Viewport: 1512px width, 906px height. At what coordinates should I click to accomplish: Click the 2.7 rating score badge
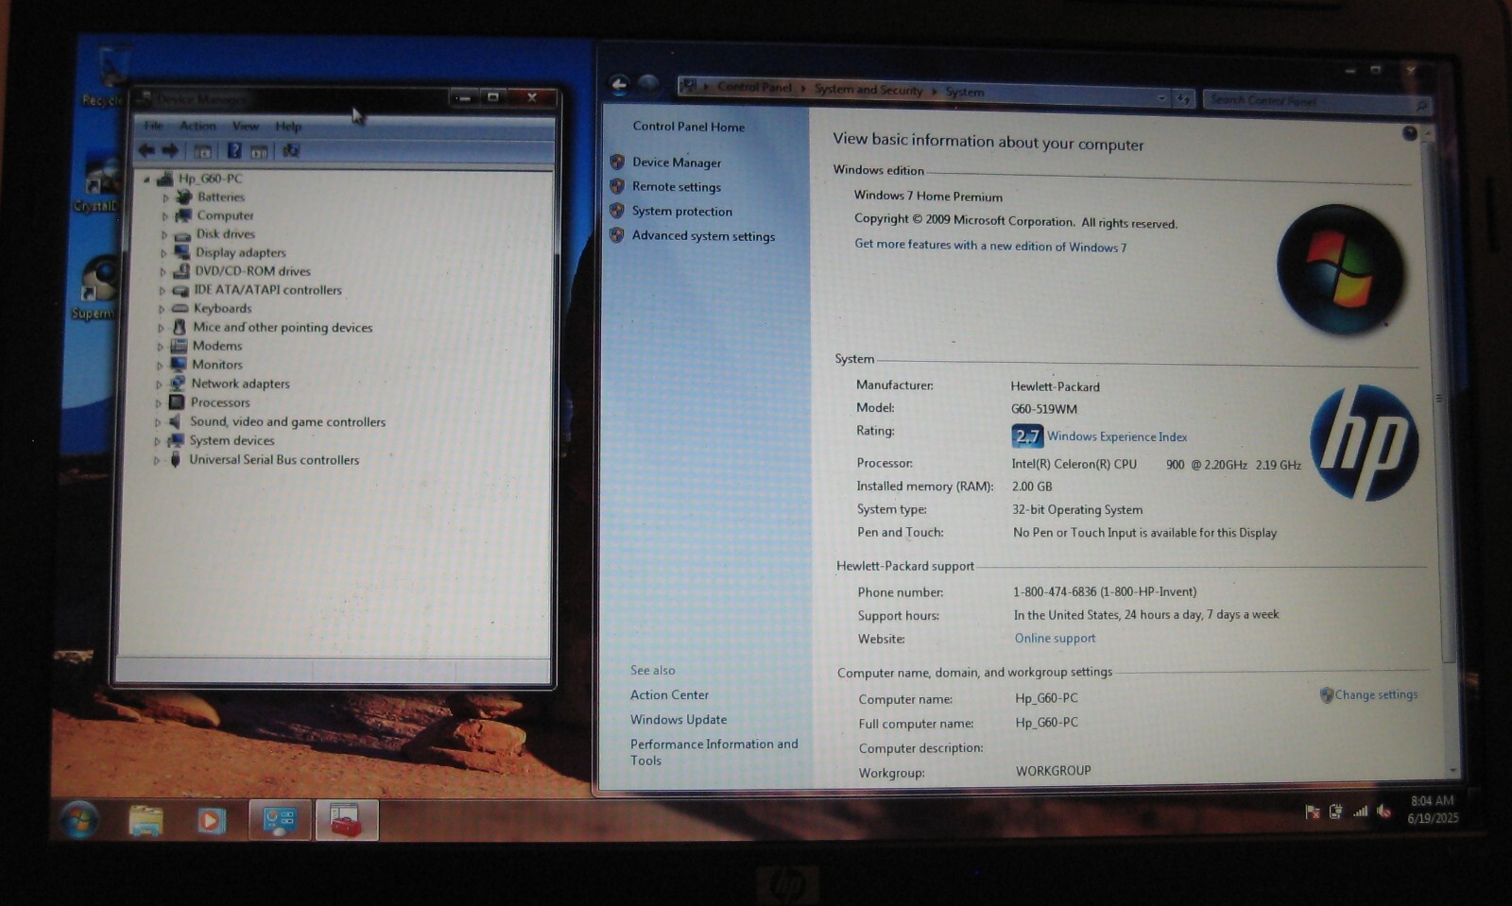pos(1027,436)
